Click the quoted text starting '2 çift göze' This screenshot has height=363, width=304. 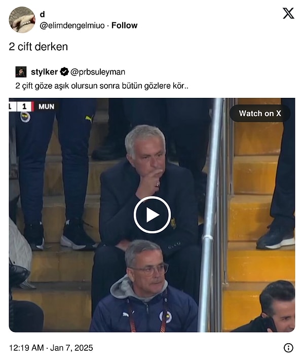point(102,86)
